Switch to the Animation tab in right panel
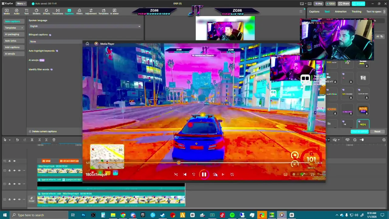This screenshot has height=219, width=389. tap(341, 12)
